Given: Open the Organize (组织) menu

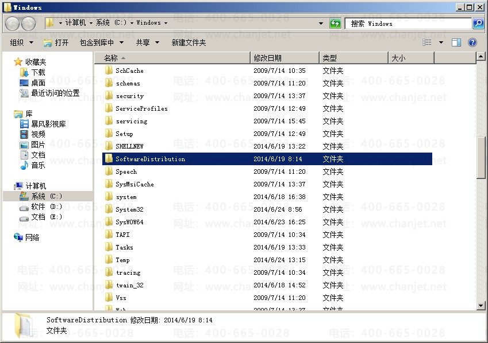Looking at the screenshot, I should click(21, 42).
